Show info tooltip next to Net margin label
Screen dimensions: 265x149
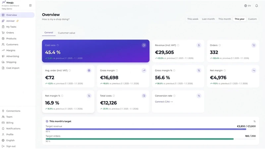(x=225, y=71)
